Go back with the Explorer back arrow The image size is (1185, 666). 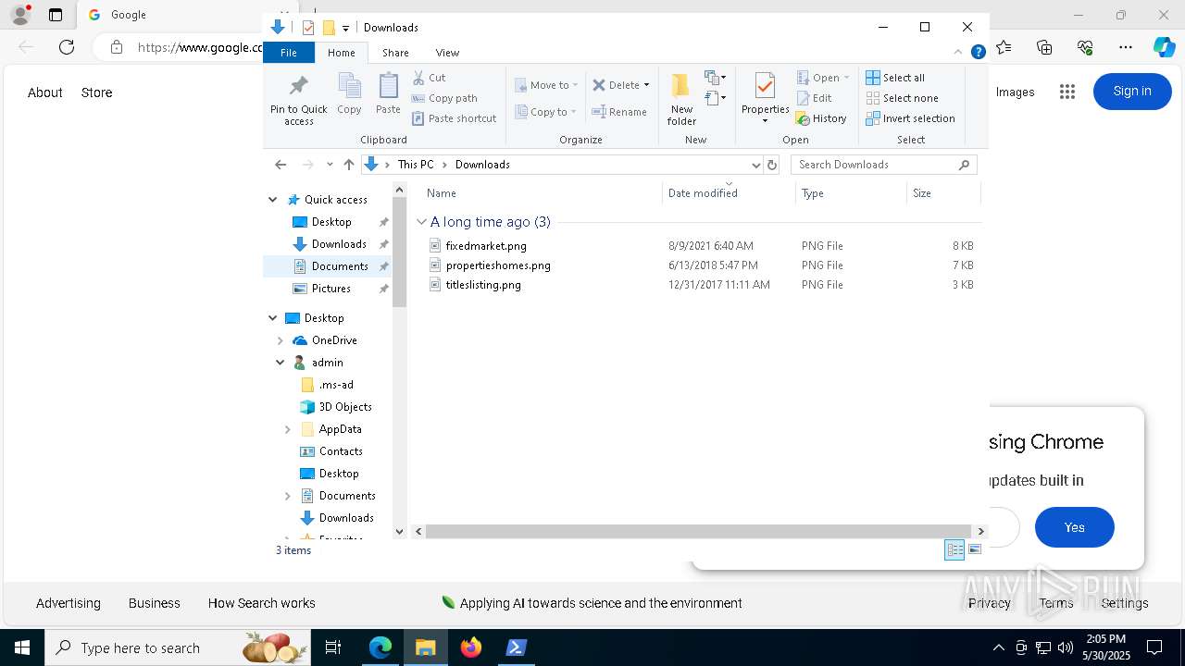pos(281,165)
